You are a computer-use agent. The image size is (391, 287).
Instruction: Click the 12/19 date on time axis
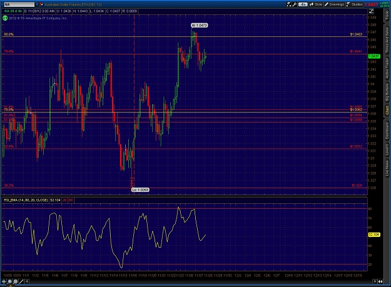(358, 275)
